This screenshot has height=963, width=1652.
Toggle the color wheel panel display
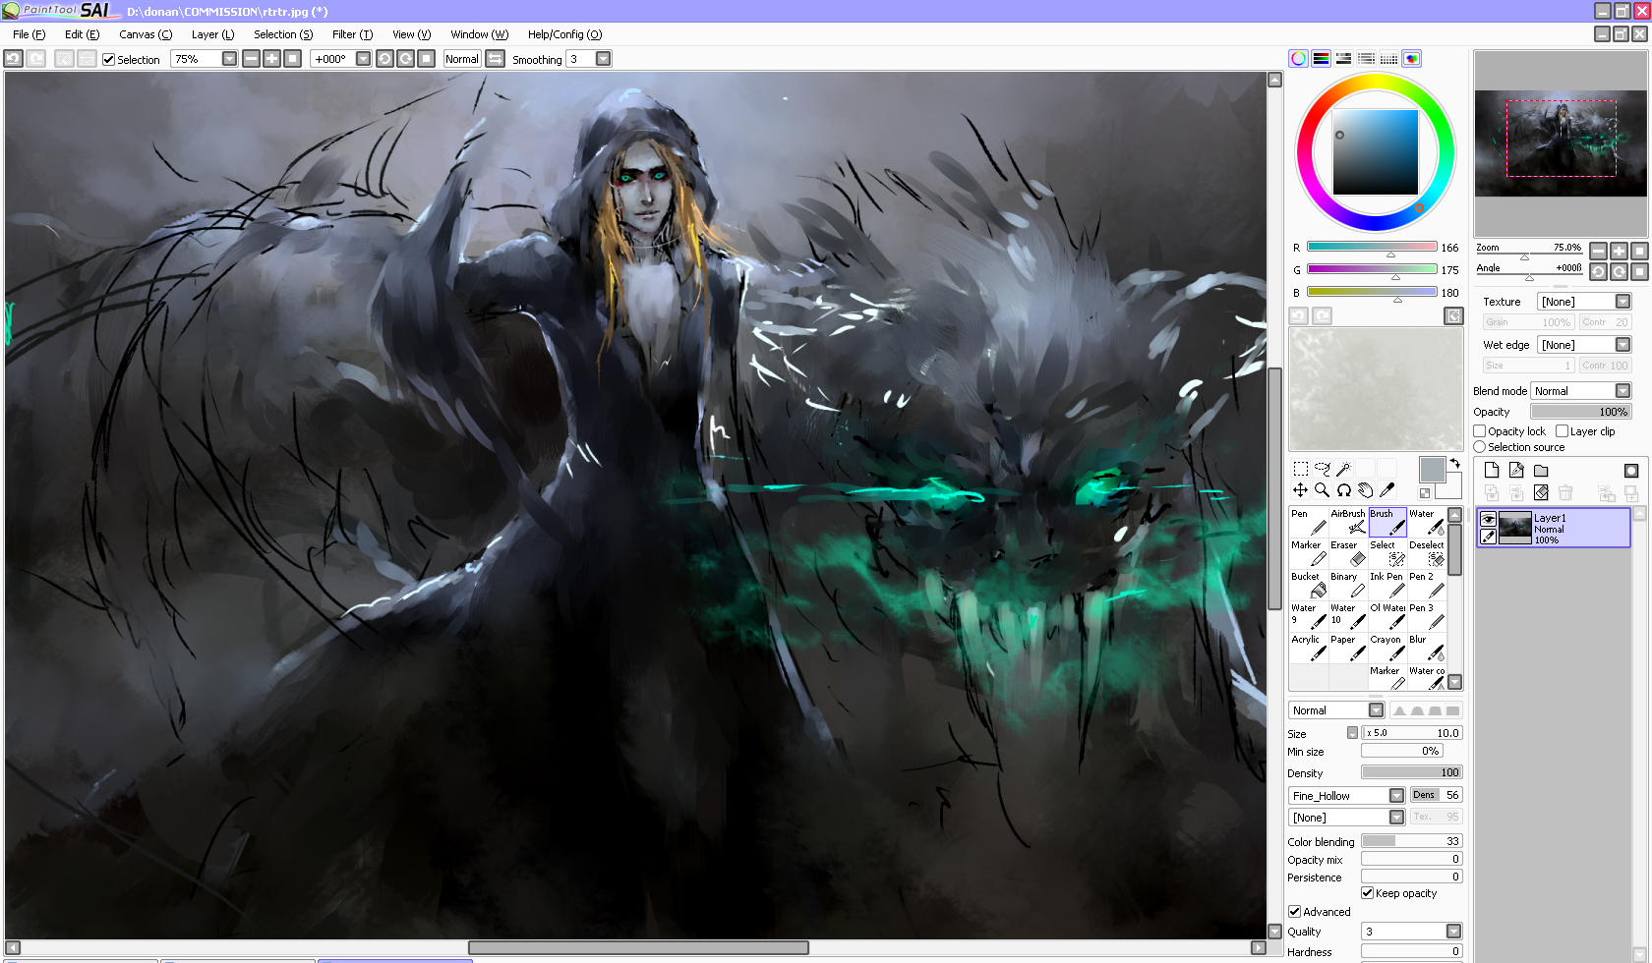click(x=1299, y=59)
